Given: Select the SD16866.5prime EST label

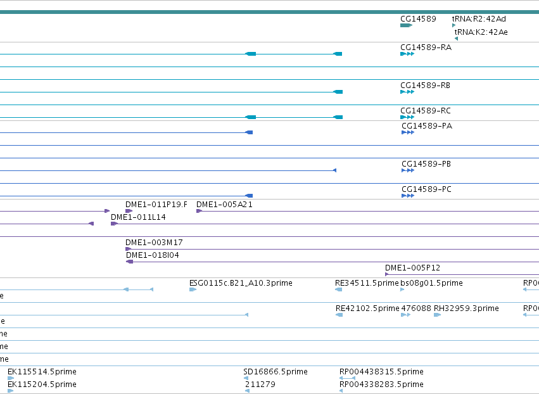Looking at the screenshot, I should (x=276, y=372).
